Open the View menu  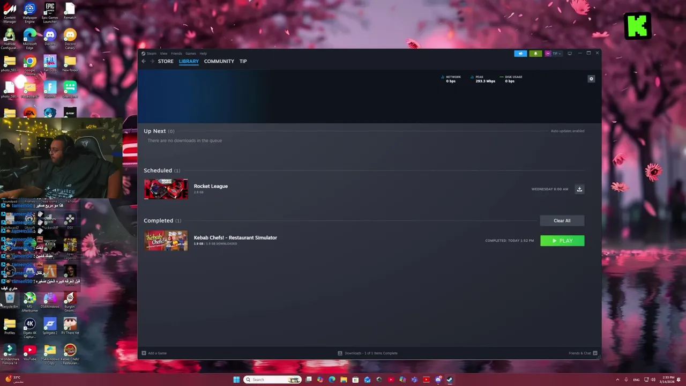pyautogui.click(x=163, y=54)
